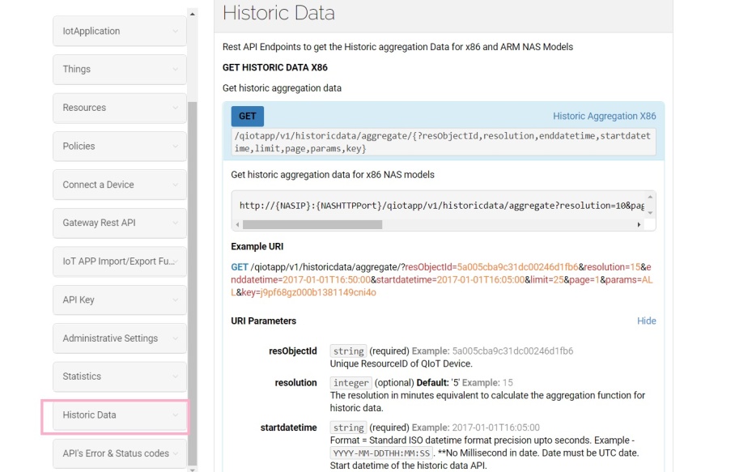Open the Historic Aggregation X86 link

point(604,116)
